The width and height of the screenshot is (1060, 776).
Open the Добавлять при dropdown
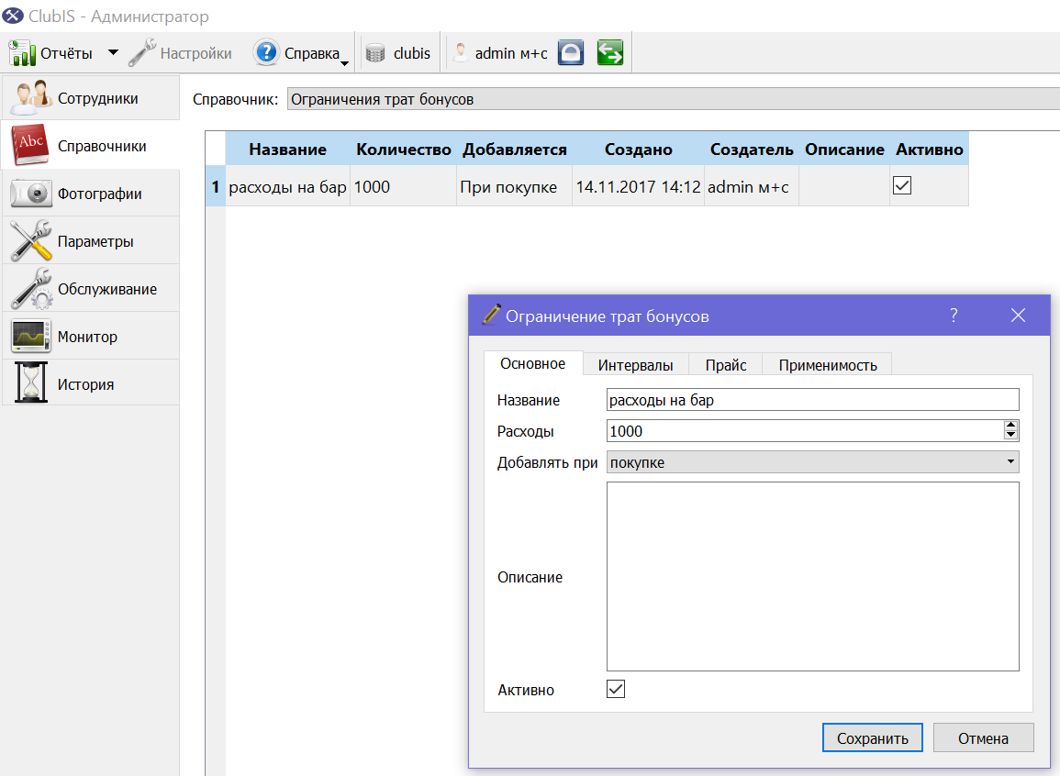point(812,462)
